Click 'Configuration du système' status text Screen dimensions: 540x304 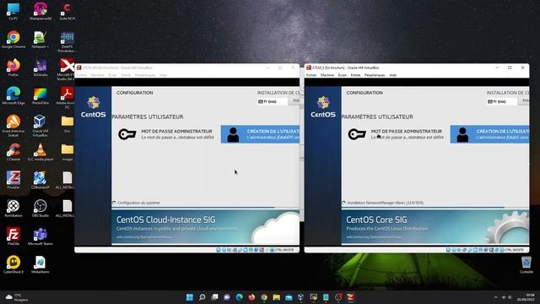pos(138,203)
